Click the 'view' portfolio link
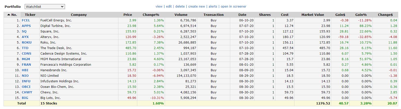The width and height of the screenshot is (401, 109). click(x=159, y=7)
